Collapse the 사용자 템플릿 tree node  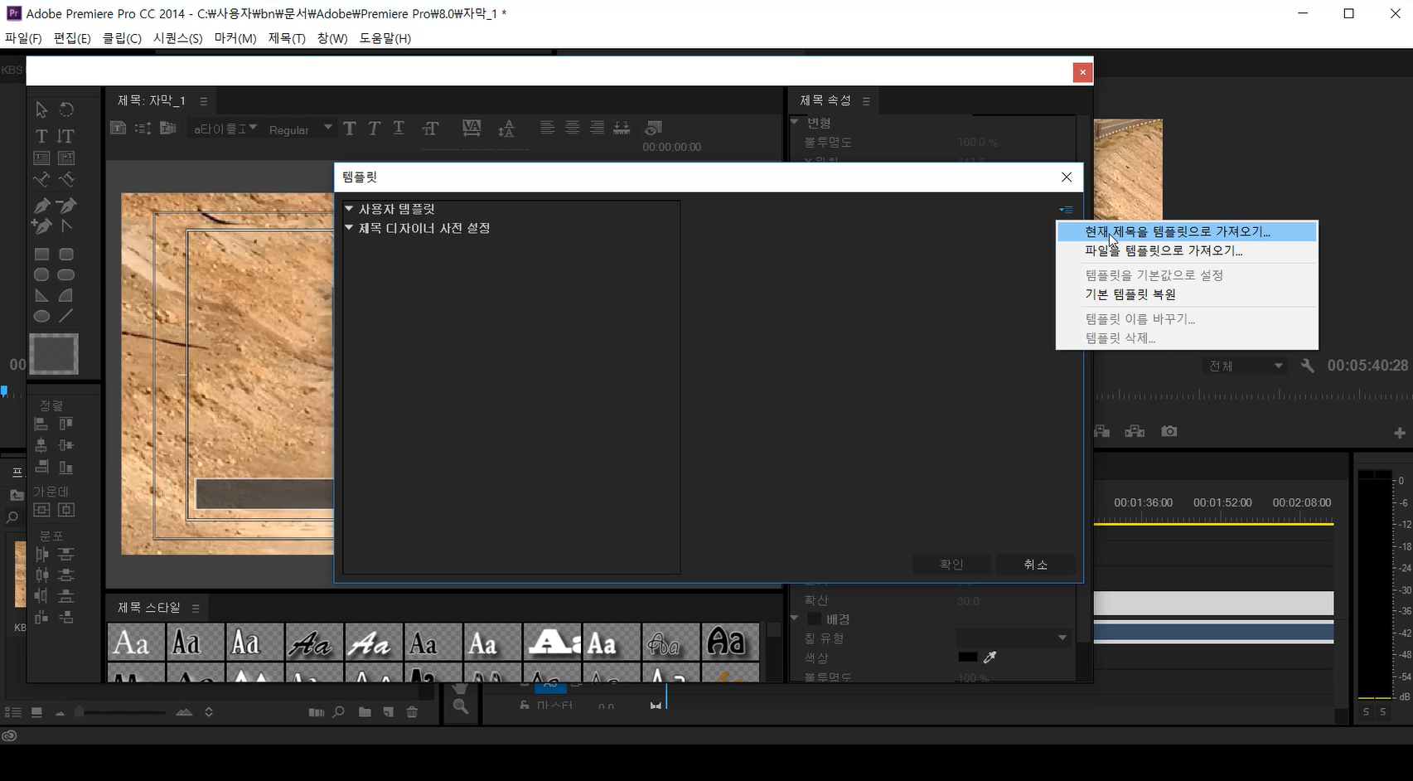point(349,209)
